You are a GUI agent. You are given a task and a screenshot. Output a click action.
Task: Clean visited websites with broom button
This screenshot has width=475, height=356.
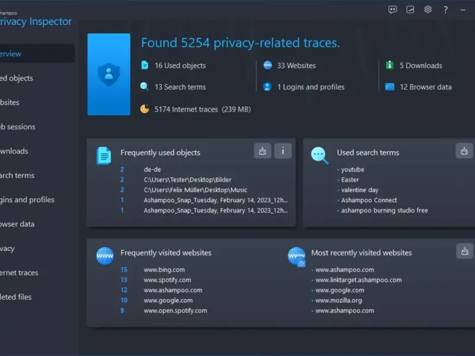click(x=465, y=251)
